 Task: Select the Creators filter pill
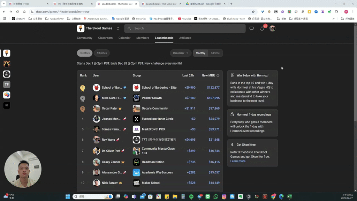[85, 53]
